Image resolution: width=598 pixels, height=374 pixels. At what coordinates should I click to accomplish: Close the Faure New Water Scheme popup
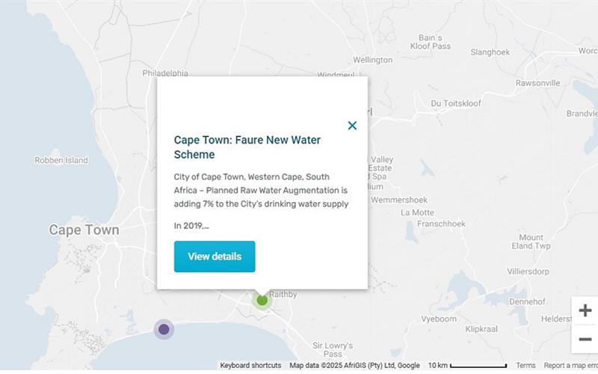coord(352,126)
